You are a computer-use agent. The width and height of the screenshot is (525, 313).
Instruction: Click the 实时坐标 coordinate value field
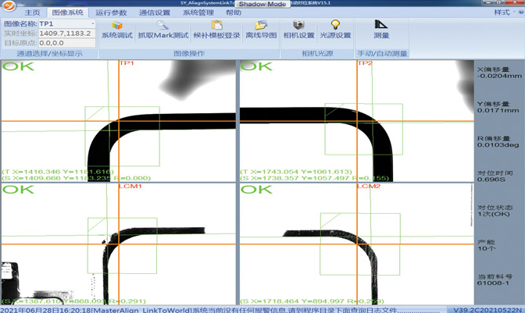pyautogui.click(x=66, y=34)
